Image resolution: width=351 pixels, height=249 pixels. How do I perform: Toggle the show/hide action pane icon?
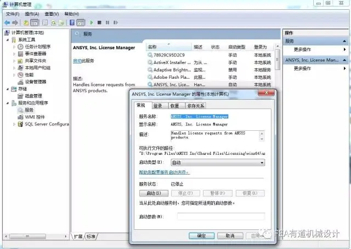[81, 22]
